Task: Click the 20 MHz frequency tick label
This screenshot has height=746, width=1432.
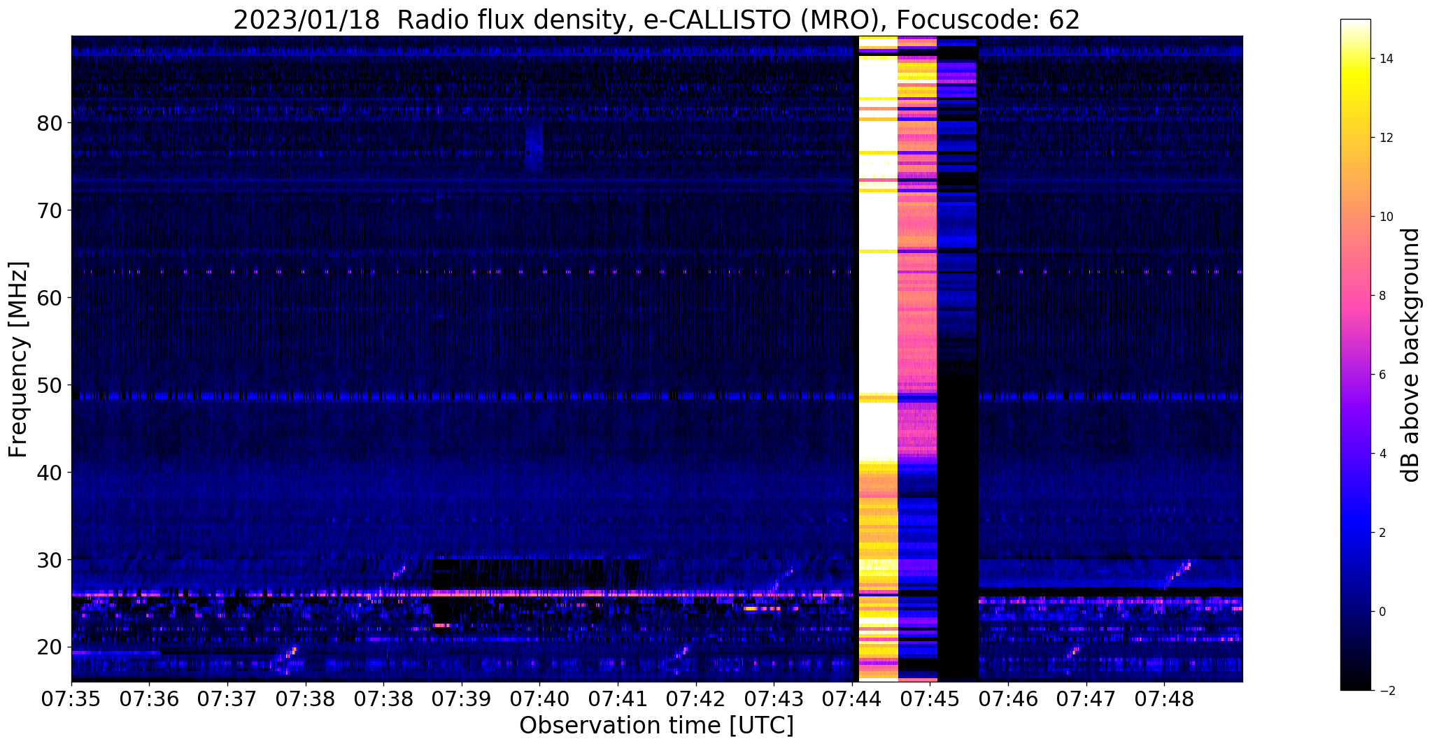Action: pos(49,647)
